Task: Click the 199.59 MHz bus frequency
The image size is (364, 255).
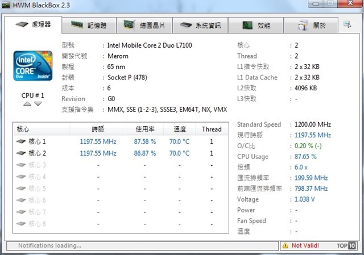Action: pos(311,178)
